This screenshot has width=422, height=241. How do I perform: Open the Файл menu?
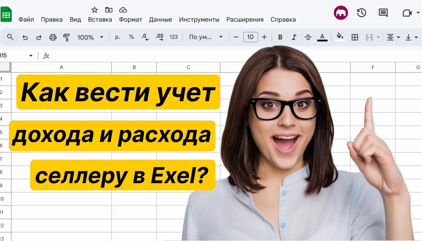tap(26, 20)
